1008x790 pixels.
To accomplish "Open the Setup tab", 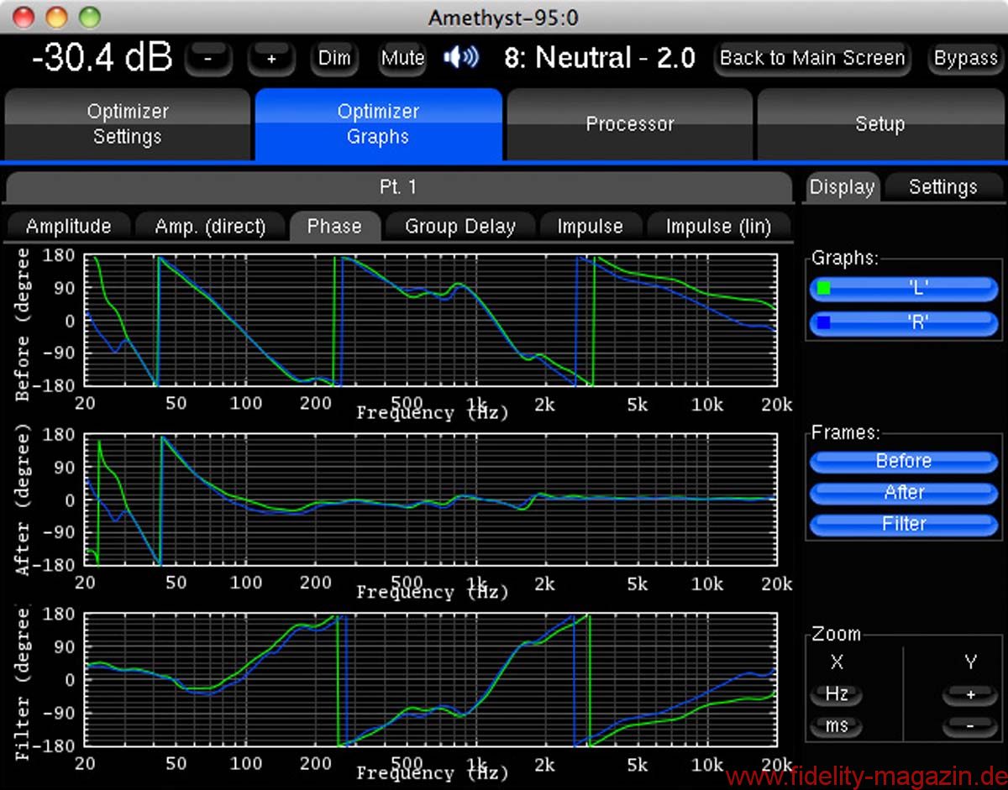I will [x=879, y=124].
